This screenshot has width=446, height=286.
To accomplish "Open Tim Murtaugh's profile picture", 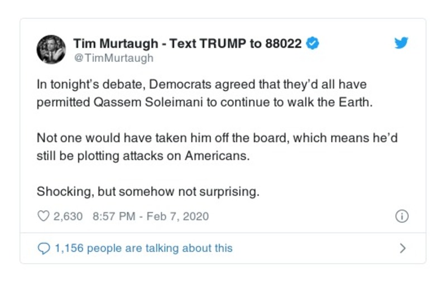I will [x=51, y=50].
